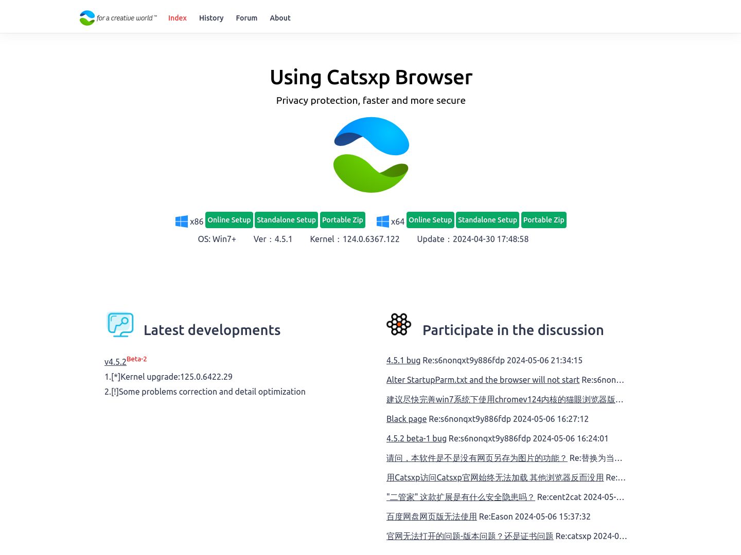Open the v4.5.2 release notes link

click(115, 362)
